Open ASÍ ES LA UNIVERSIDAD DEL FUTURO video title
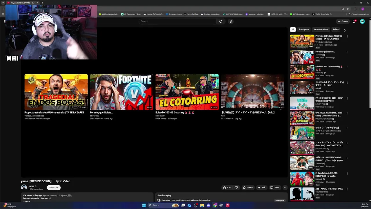The image size is (371, 209). (x=330, y=159)
